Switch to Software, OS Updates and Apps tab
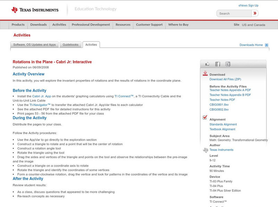278x207 pixels. [34, 45]
